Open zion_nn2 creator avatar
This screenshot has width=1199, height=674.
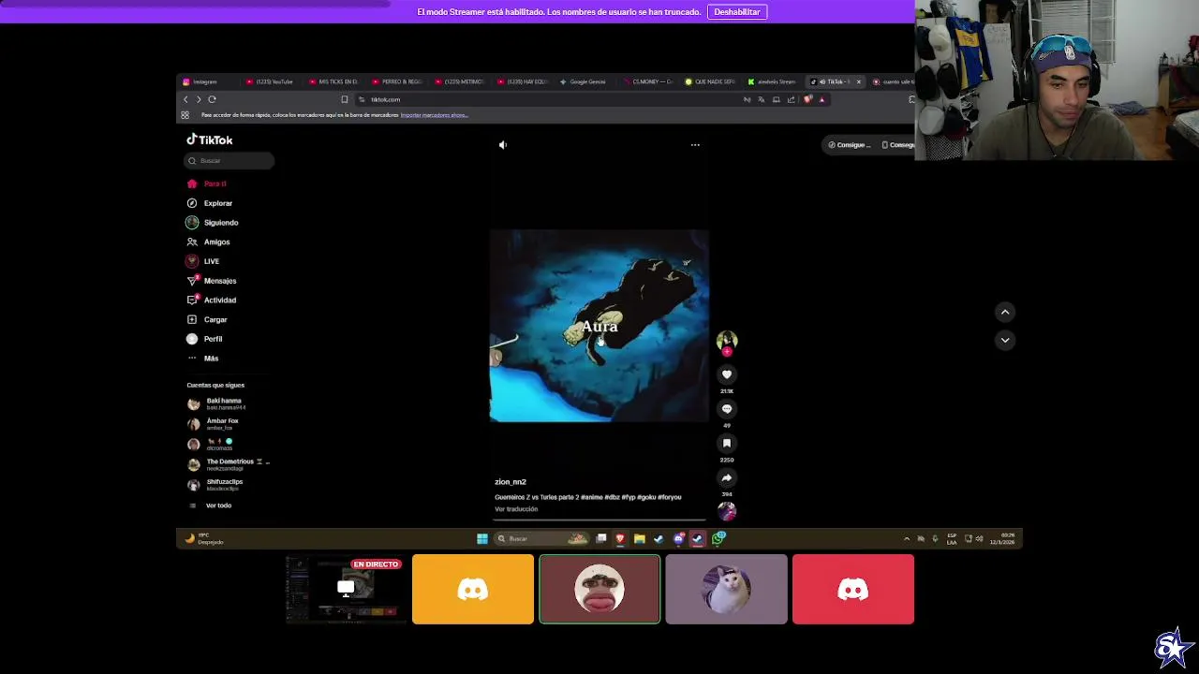coord(727,341)
